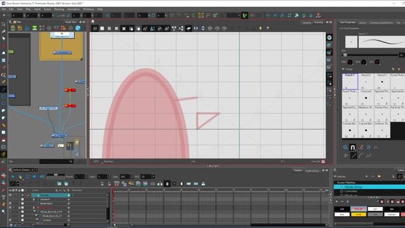The image size is (405, 228).
Task: Click the home Top icon in Node View
Action: 15,22
